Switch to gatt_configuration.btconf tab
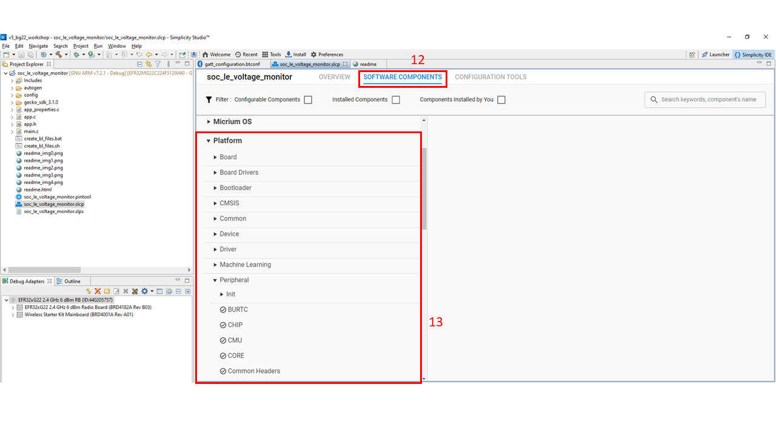The image size is (776, 436). 232,64
